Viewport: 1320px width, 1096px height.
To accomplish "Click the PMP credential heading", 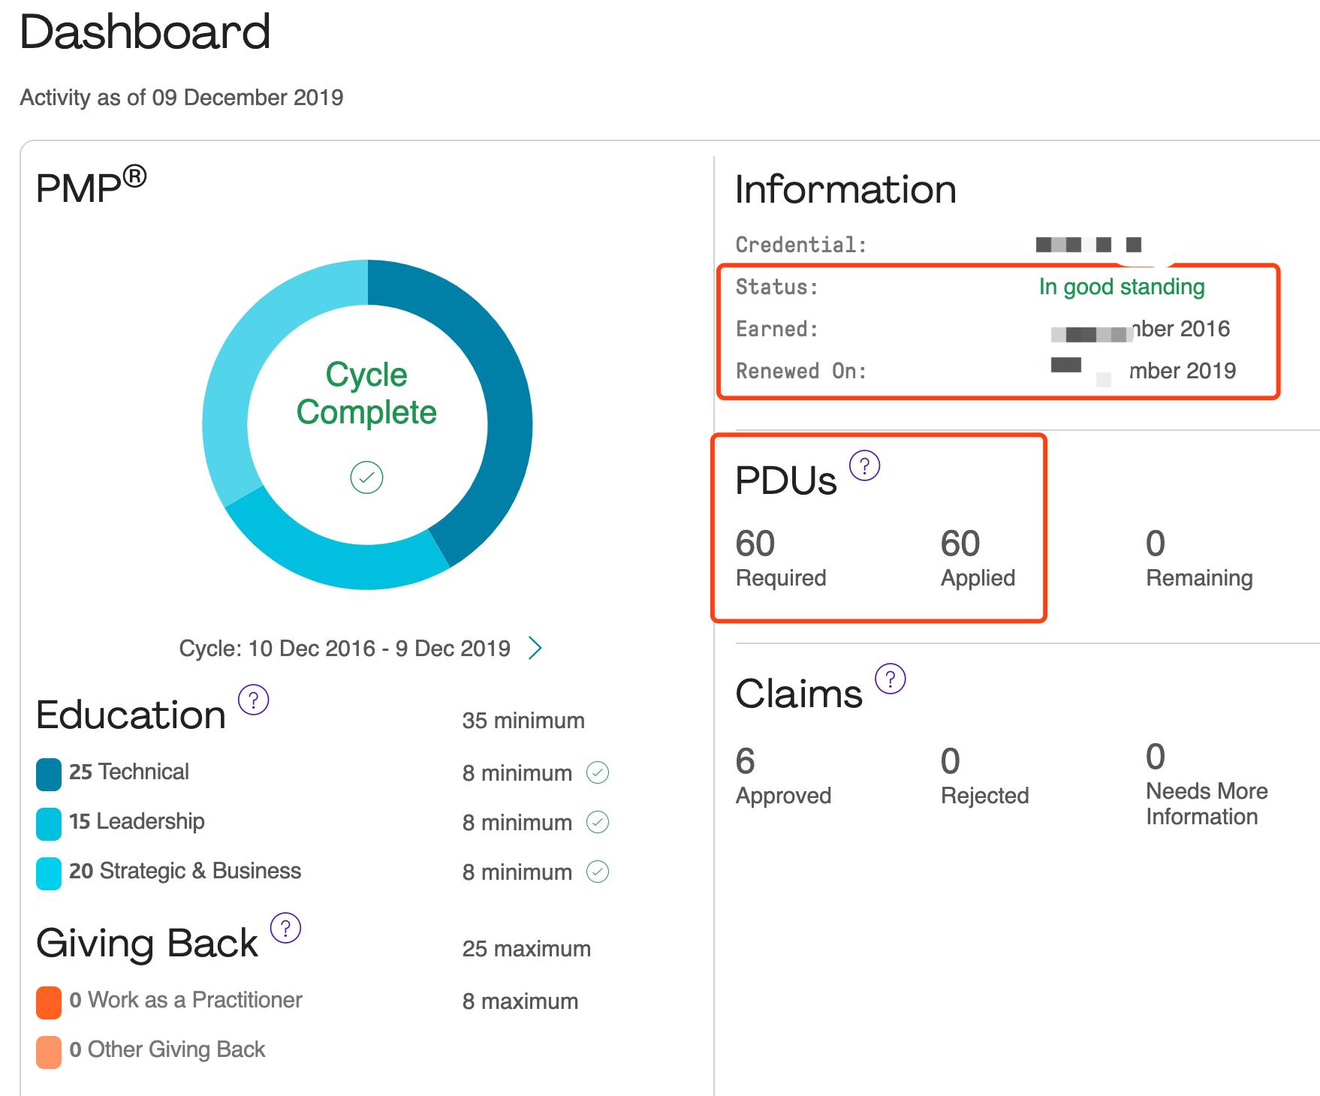I will [91, 185].
